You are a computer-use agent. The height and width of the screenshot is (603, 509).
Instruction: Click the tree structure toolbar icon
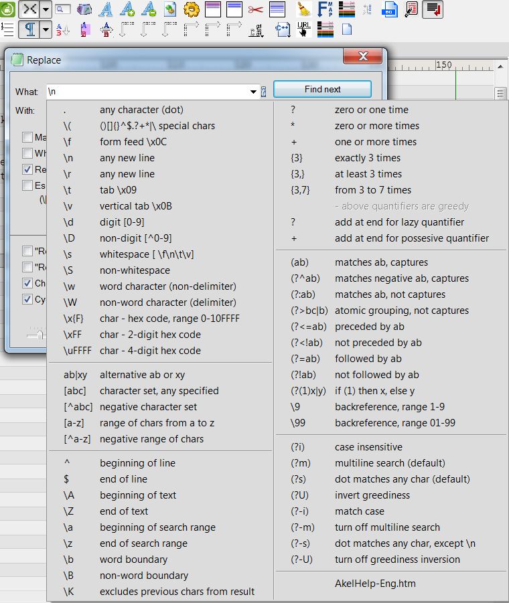coord(368,9)
